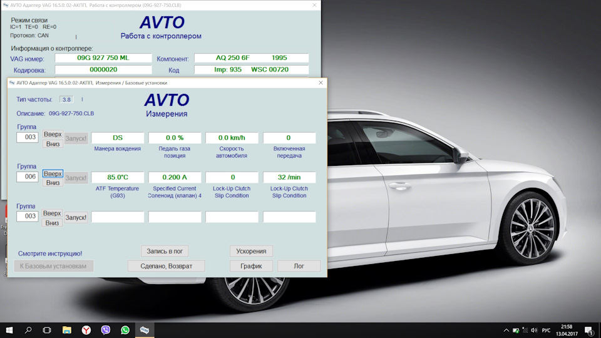Click Запуск! in the bottom group row
Image resolution: width=601 pixels, height=338 pixels.
76,217
